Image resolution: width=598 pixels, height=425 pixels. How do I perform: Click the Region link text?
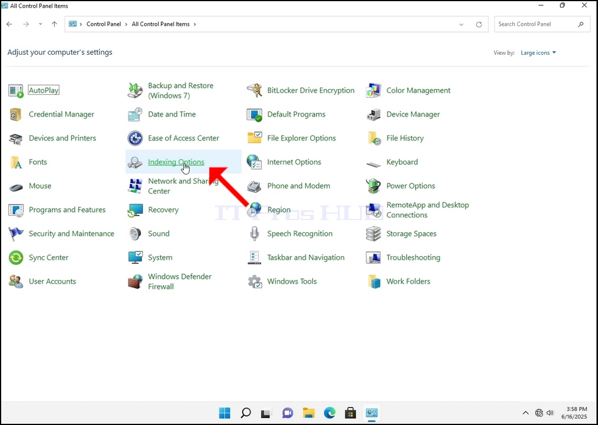(279, 210)
